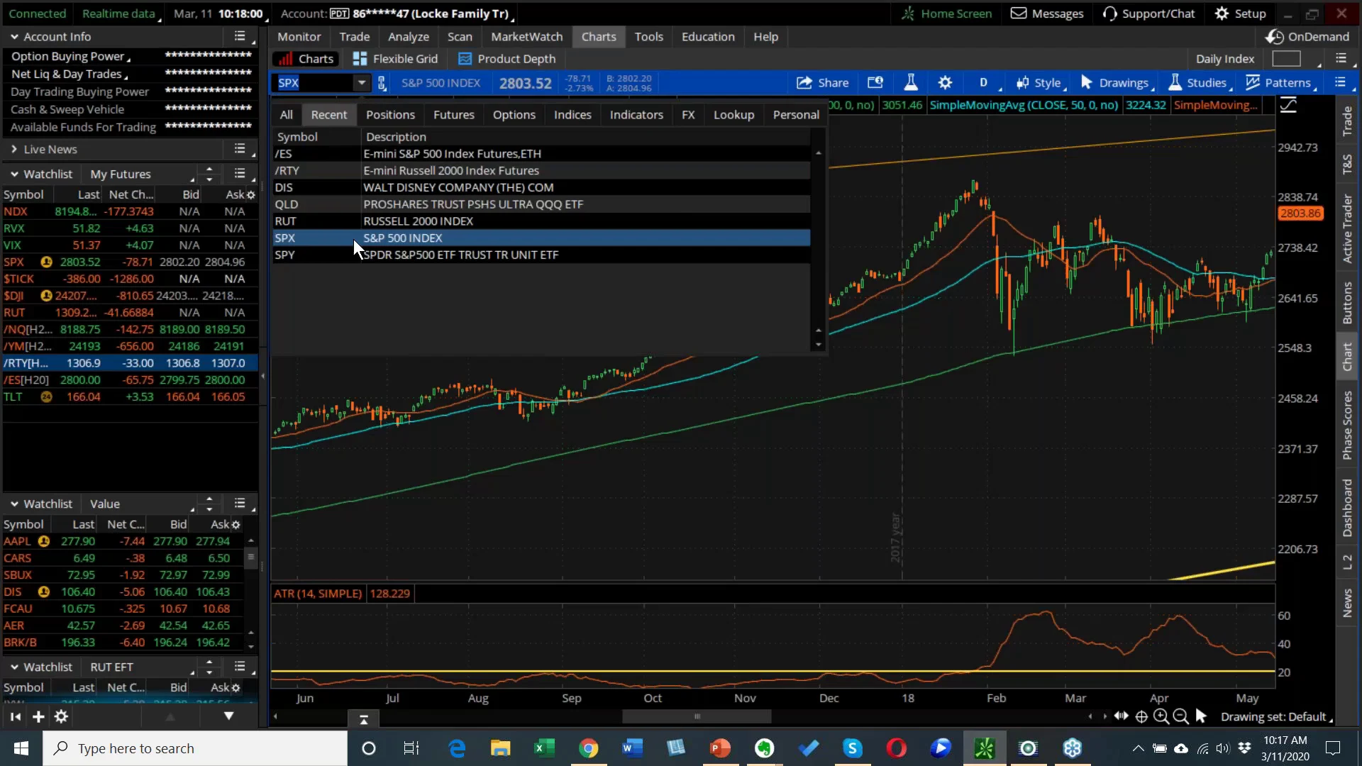Click the Flexible Grid icon
This screenshot has width=1362, height=766.
(360, 59)
